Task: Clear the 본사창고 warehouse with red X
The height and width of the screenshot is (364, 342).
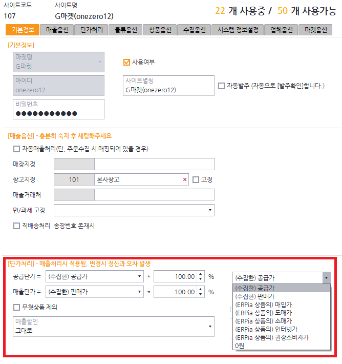Action: click(185, 179)
